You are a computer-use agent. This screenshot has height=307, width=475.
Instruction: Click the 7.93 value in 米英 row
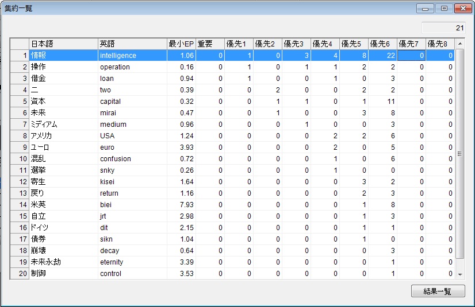181,205
